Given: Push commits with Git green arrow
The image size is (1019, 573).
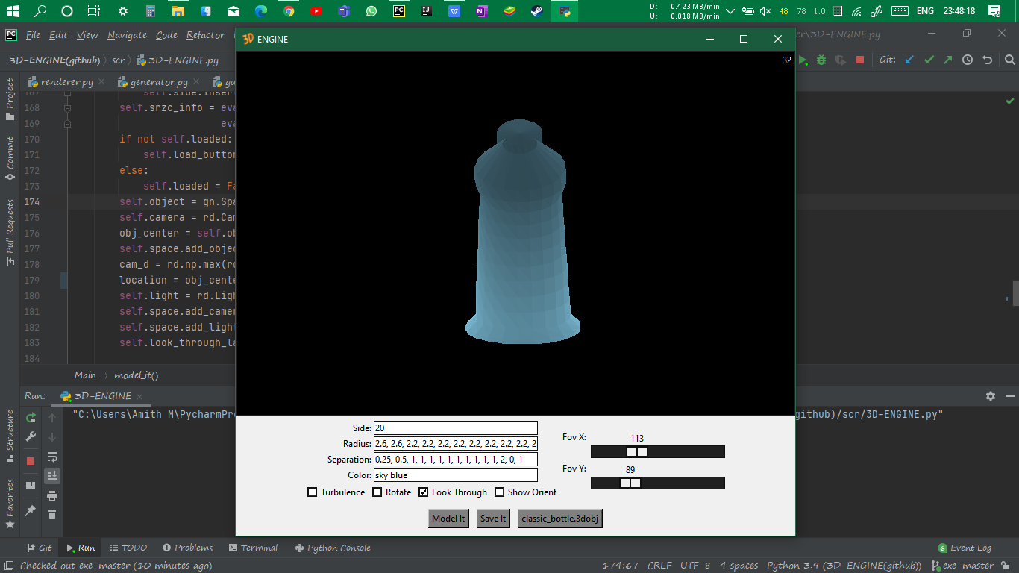Looking at the screenshot, I should click(948, 60).
